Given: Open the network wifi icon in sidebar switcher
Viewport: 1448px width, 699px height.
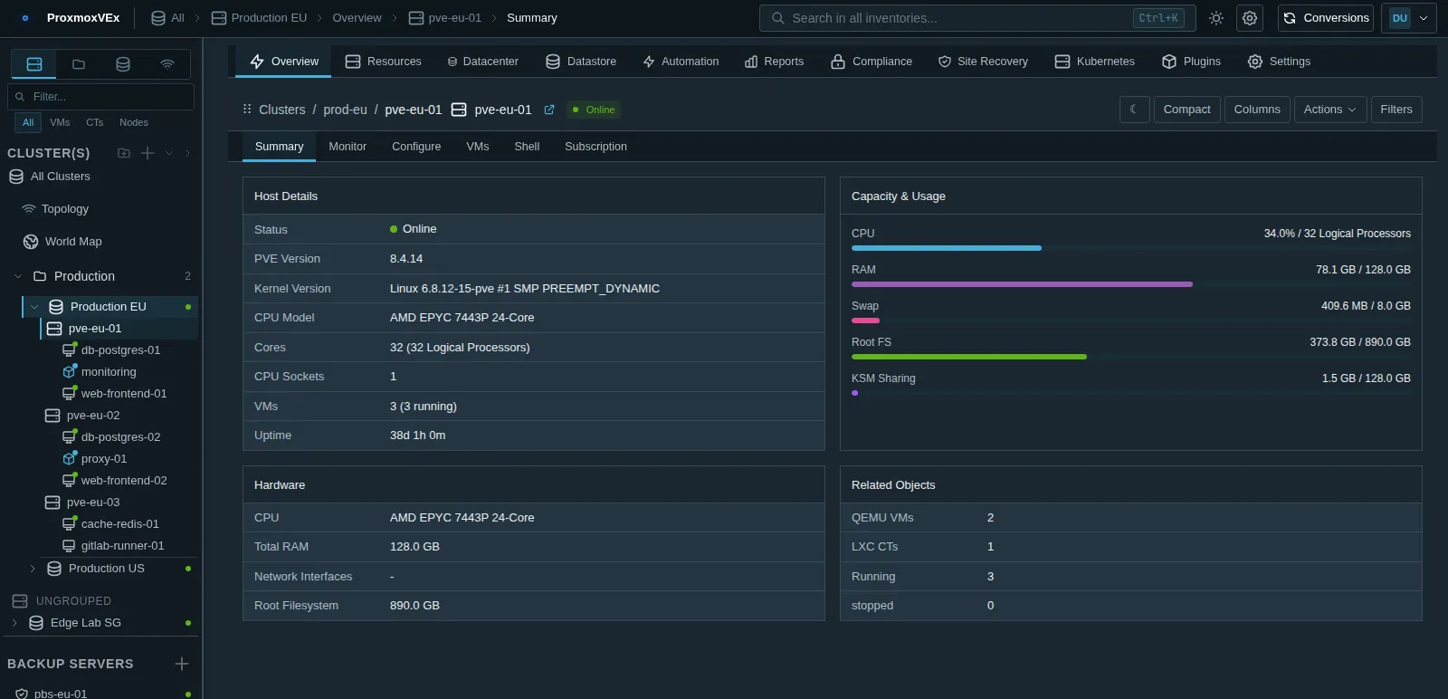Looking at the screenshot, I should 167,64.
